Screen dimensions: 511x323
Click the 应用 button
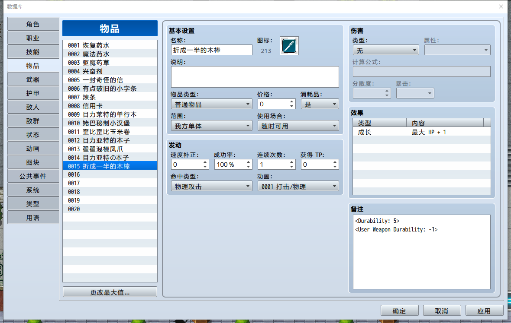(x=484, y=310)
